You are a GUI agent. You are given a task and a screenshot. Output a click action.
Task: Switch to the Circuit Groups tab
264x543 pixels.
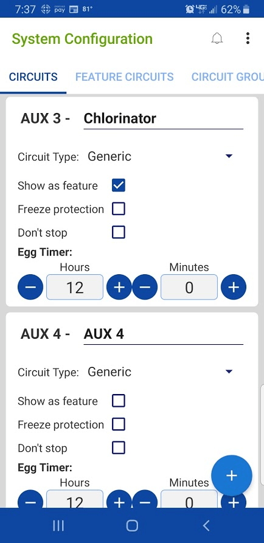tap(228, 77)
